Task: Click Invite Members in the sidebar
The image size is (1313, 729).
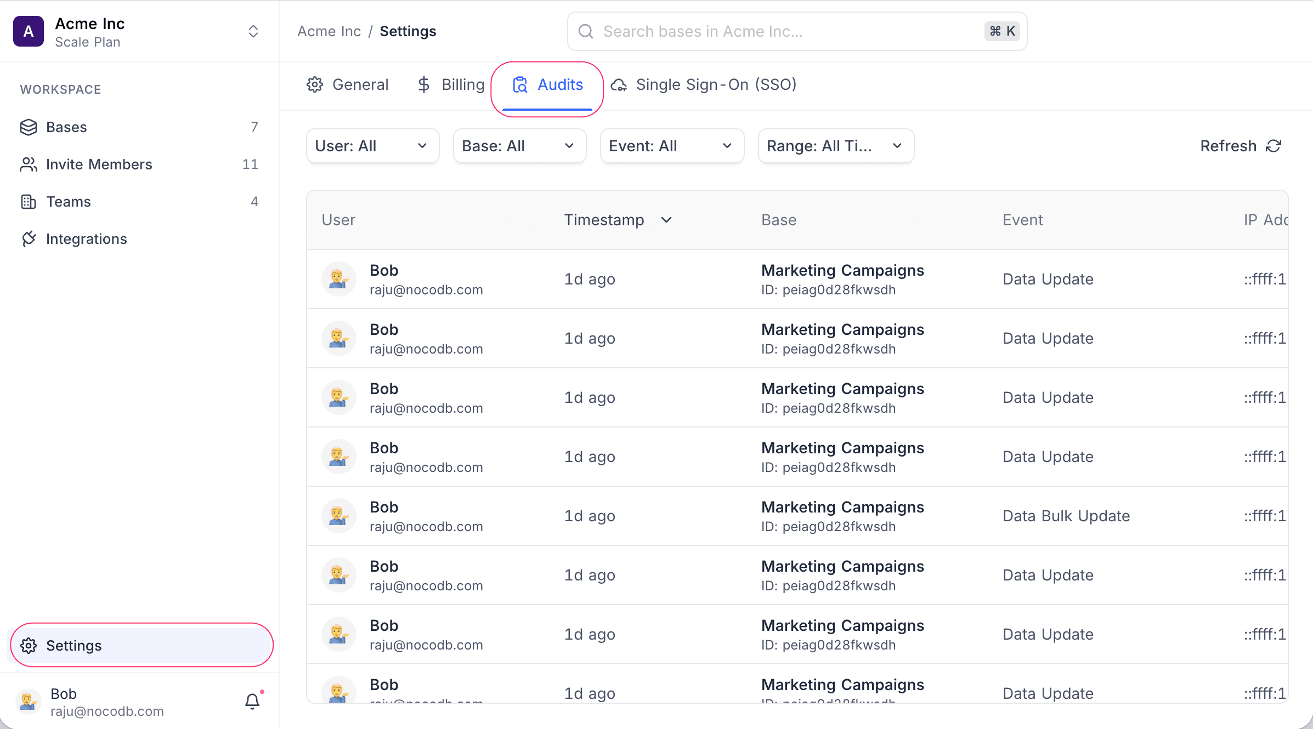Action: pos(139,164)
